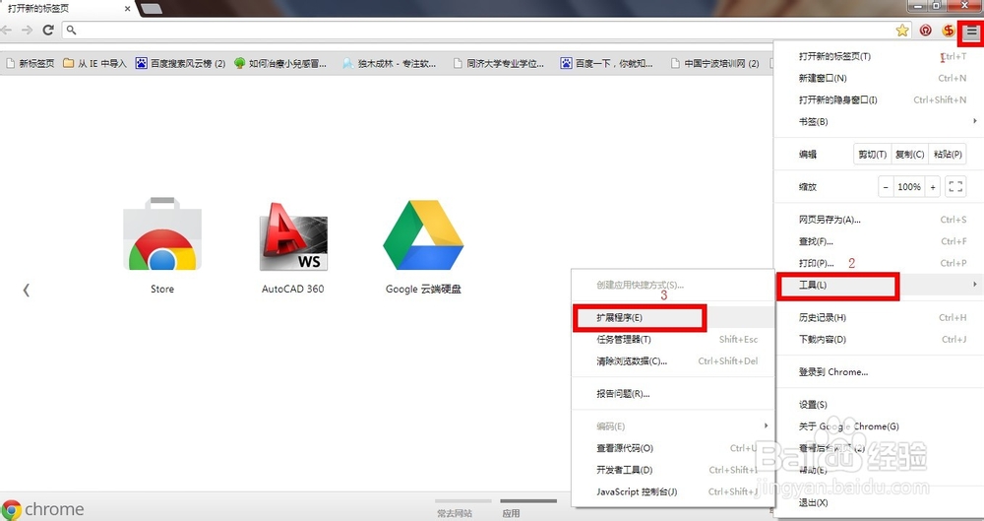Select 退出(X) in the menu
The height and width of the screenshot is (521, 984).
point(879,502)
